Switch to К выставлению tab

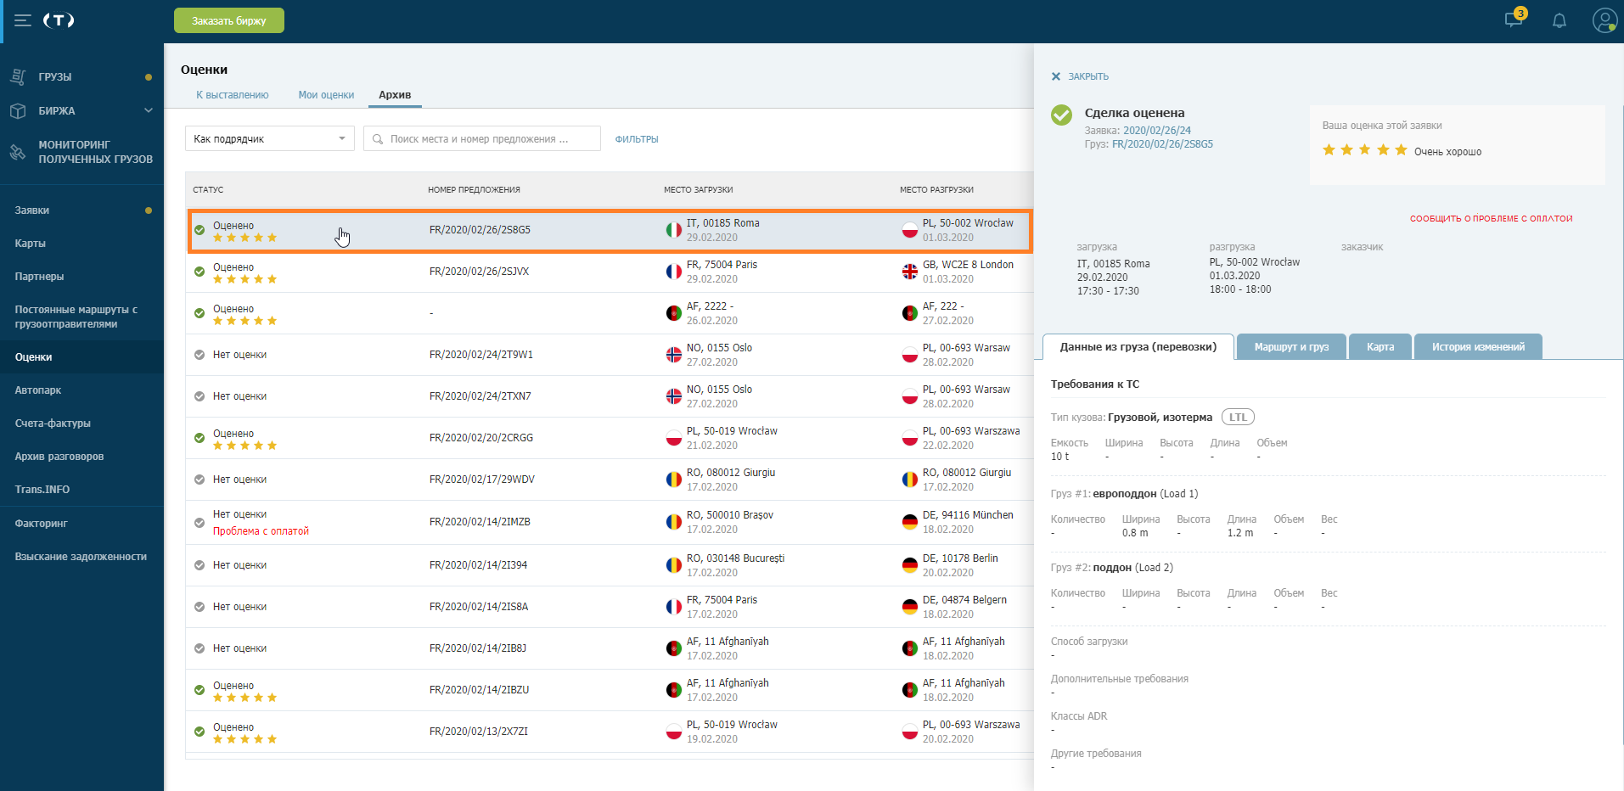[x=233, y=95]
